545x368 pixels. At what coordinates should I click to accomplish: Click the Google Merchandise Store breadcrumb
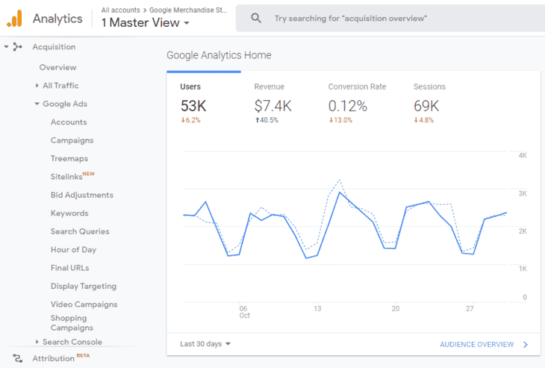188,10
